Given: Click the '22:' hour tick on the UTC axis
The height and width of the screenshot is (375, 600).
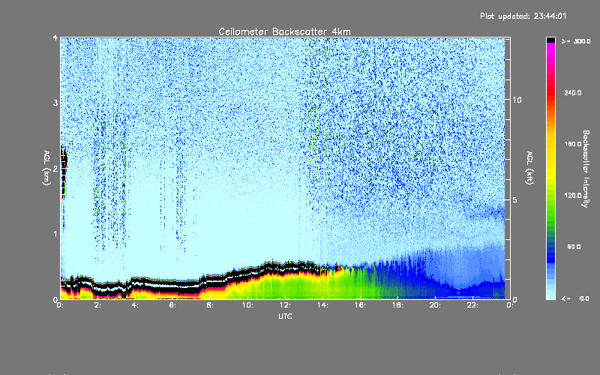Looking at the screenshot, I should coord(472,305).
